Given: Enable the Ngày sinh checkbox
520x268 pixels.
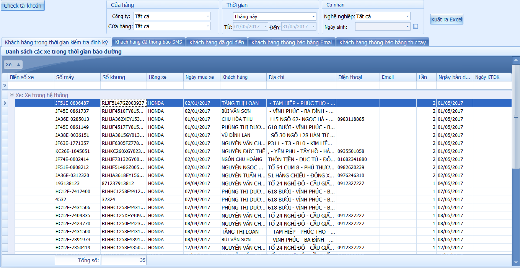Looking at the screenshot, I should (416, 27).
